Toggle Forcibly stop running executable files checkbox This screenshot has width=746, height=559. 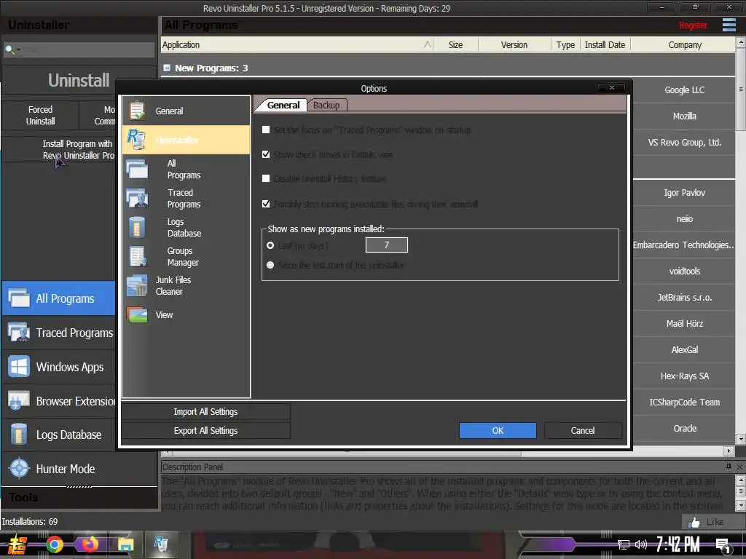pos(266,204)
